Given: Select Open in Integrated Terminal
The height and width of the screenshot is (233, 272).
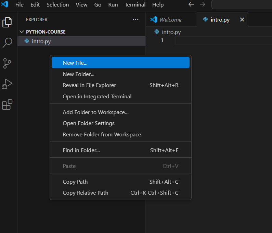Looking at the screenshot, I should tap(97, 97).
